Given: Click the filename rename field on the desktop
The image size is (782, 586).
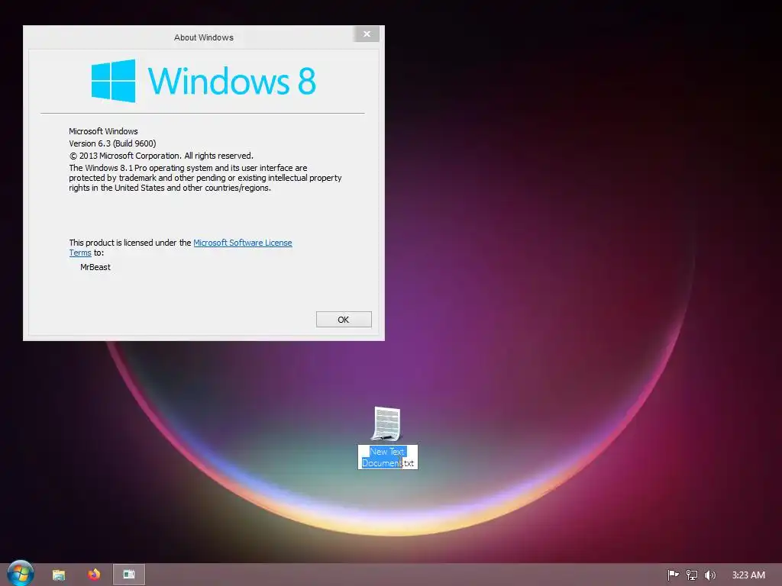Looking at the screenshot, I should [387, 457].
